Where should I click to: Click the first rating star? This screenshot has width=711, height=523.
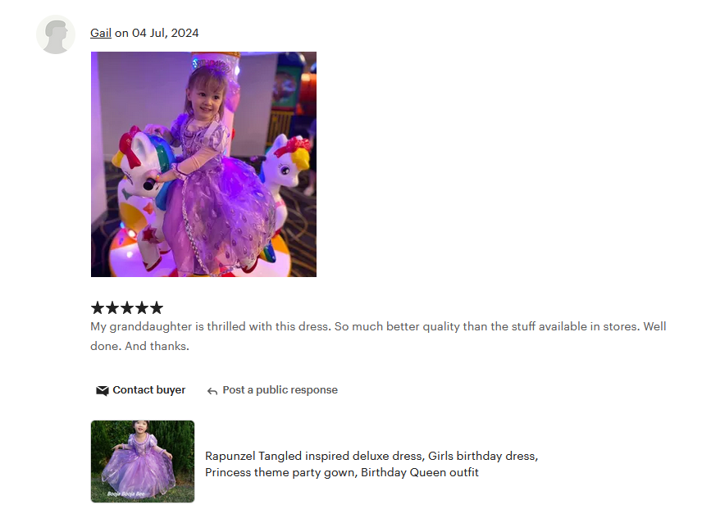click(98, 307)
